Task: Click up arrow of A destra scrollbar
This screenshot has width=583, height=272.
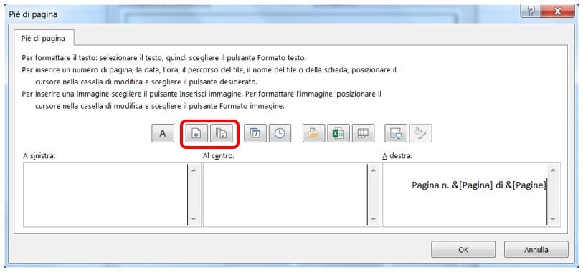Action: 554,170
